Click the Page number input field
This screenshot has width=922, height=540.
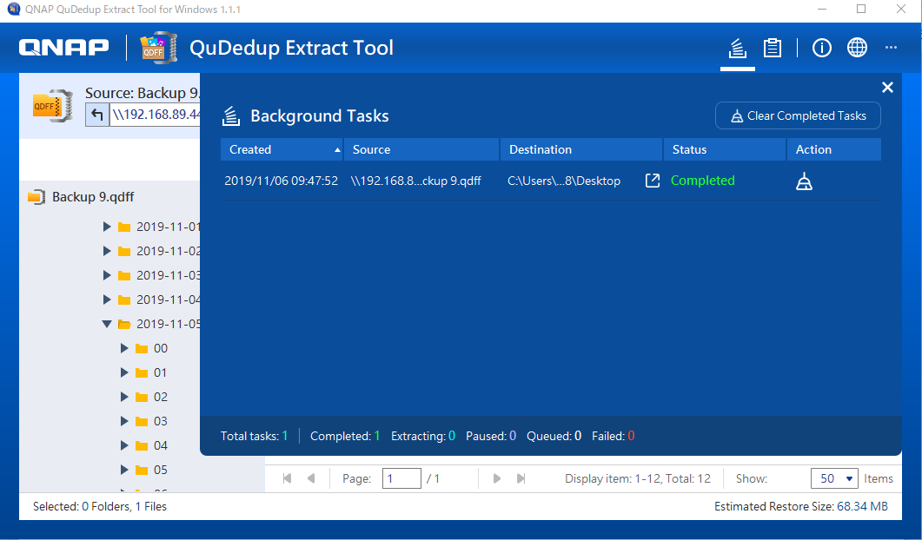pyautogui.click(x=401, y=478)
